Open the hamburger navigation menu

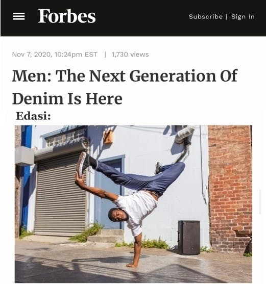point(19,16)
